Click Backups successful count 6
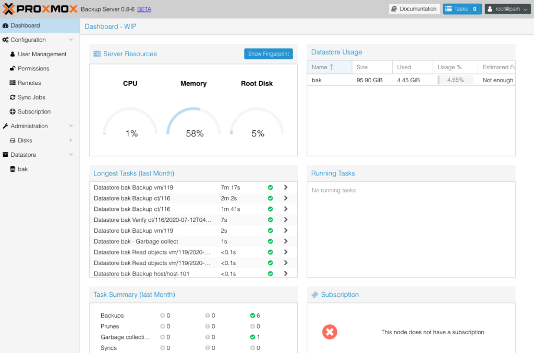534x353 pixels. point(255,316)
